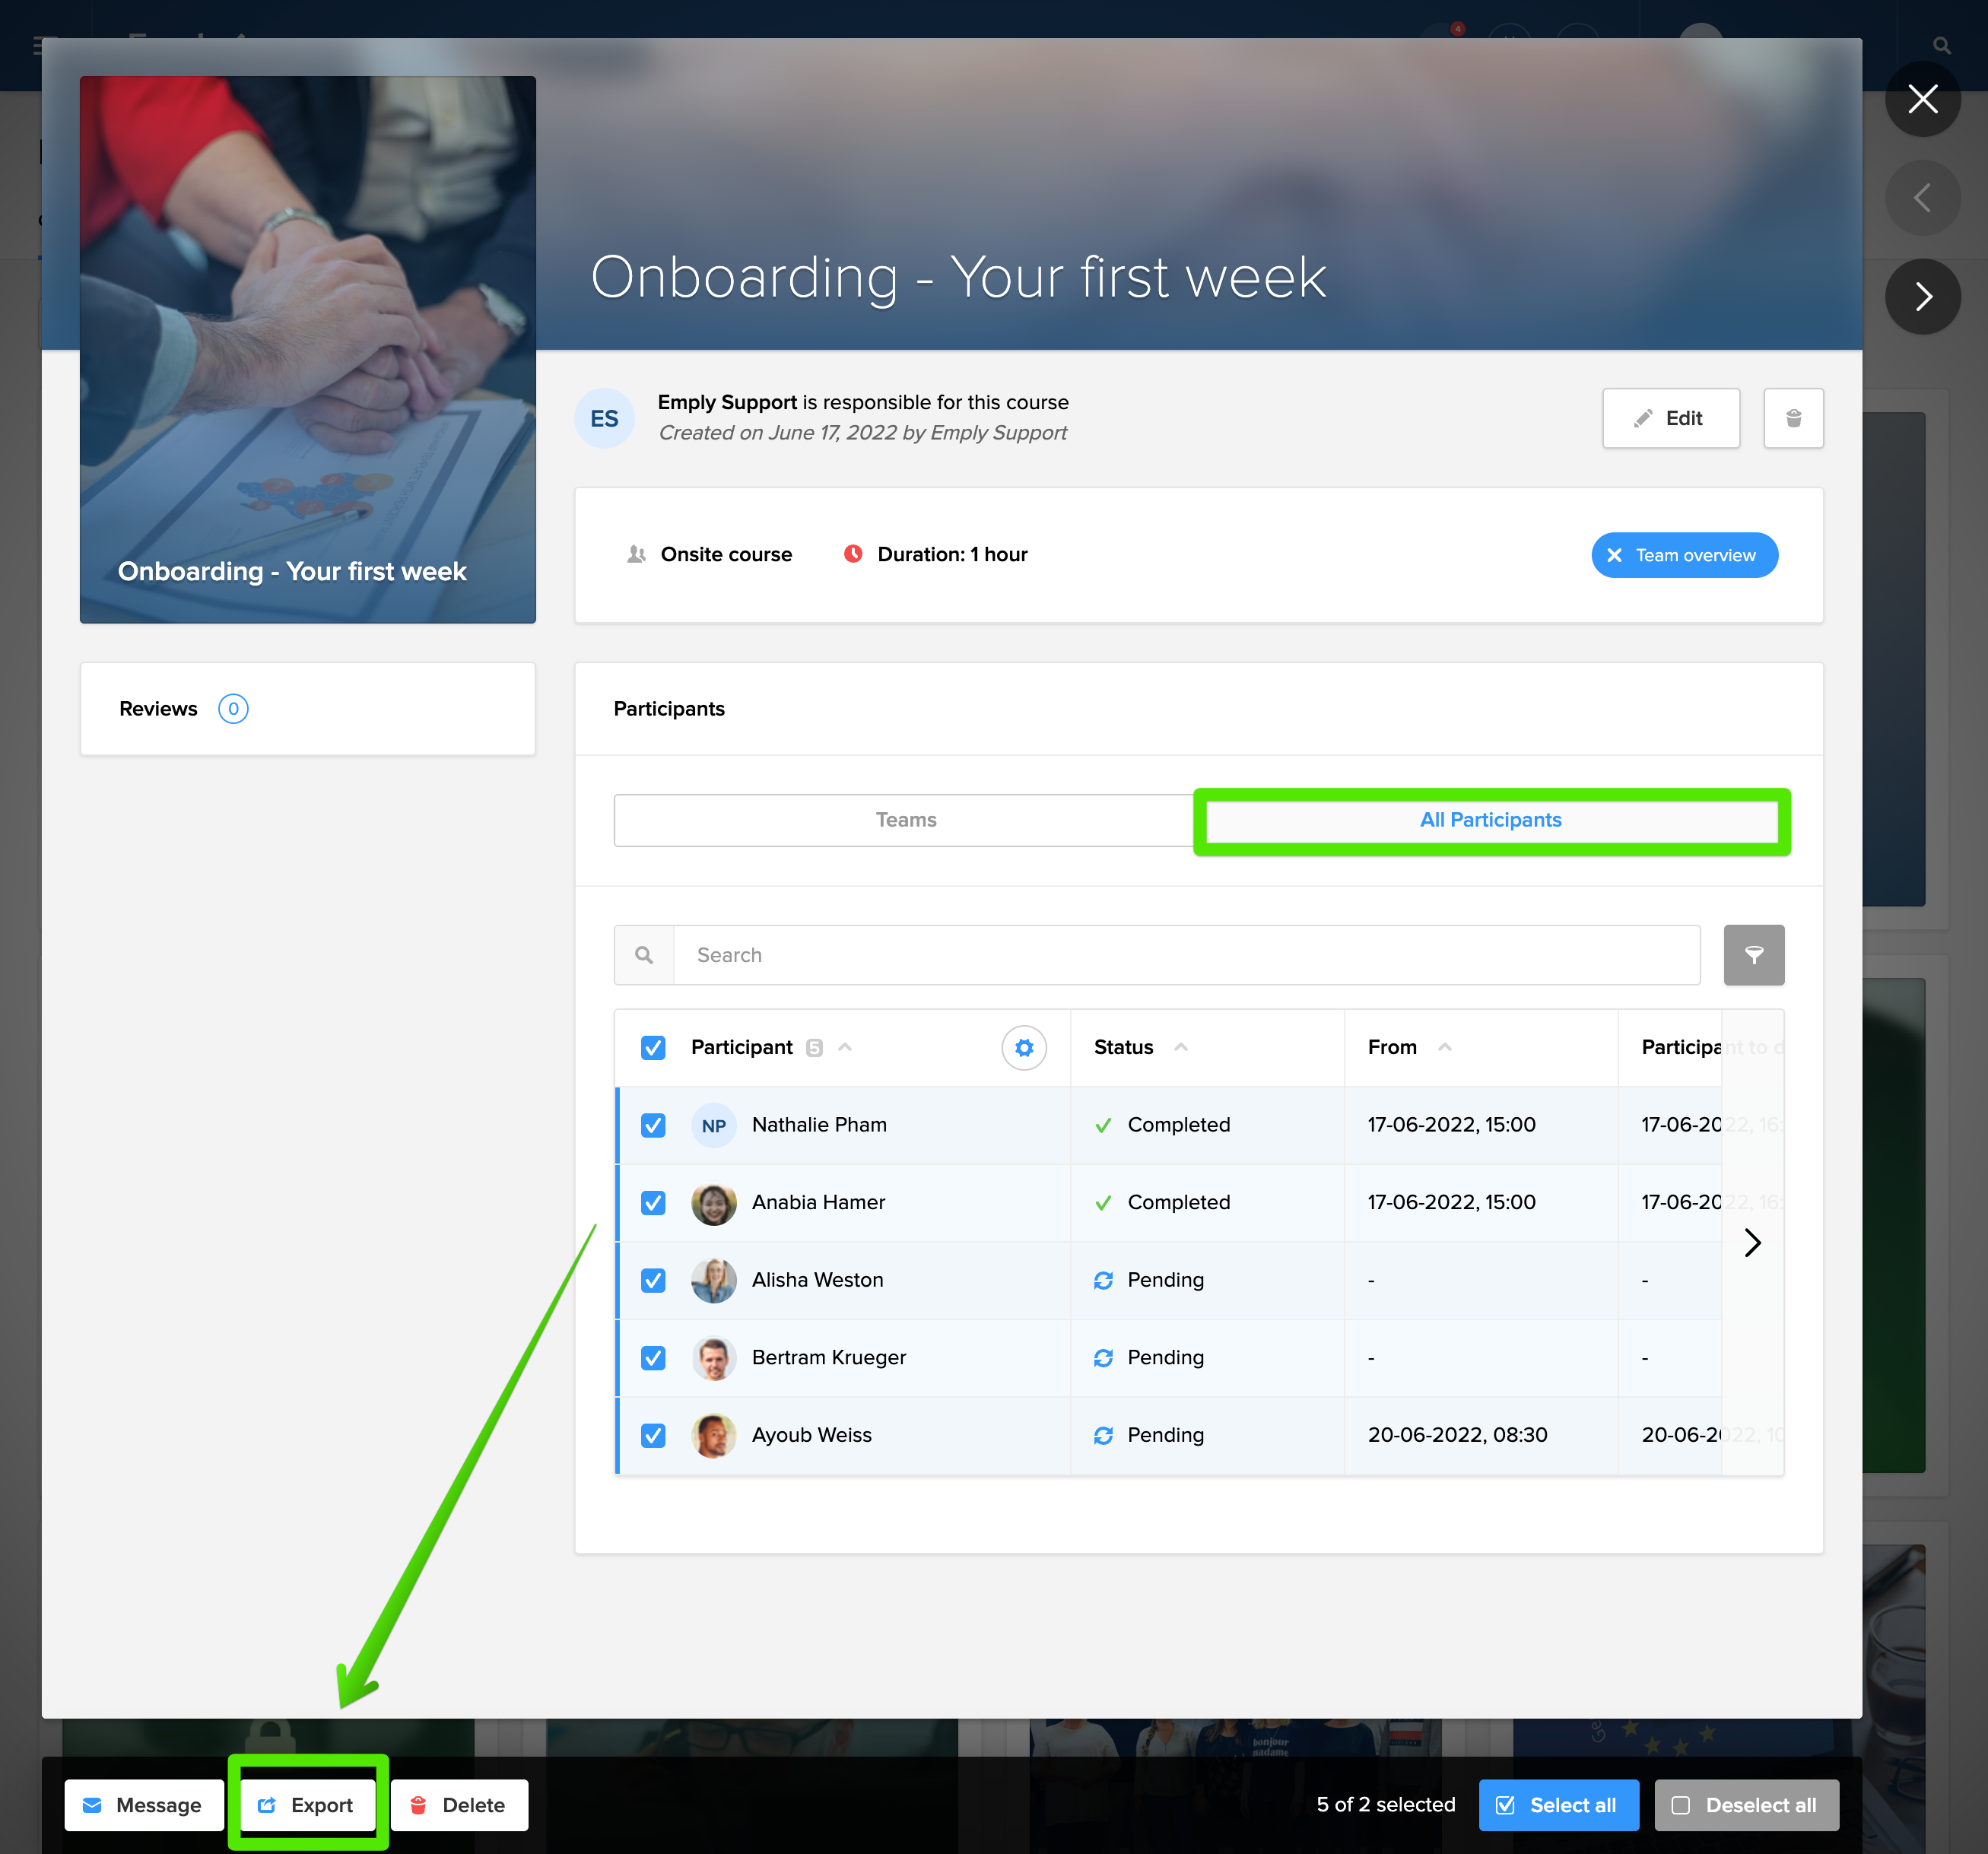This screenshot has width=1988, height=1854.
Task: Close the Team overview filter pill
Action: click(x=1614, y=555)
